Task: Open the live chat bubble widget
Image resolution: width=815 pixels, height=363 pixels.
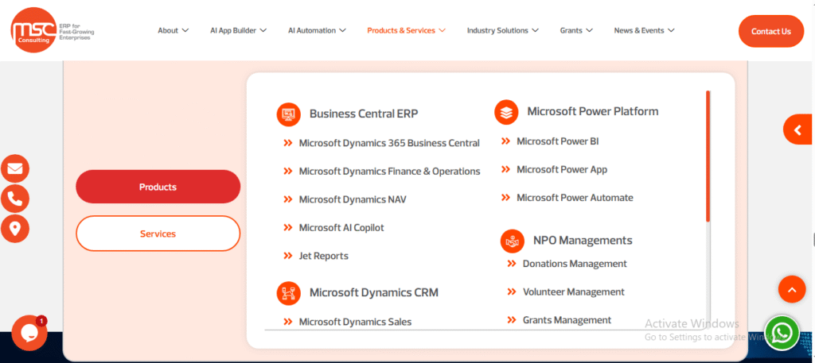Action: 29,333
